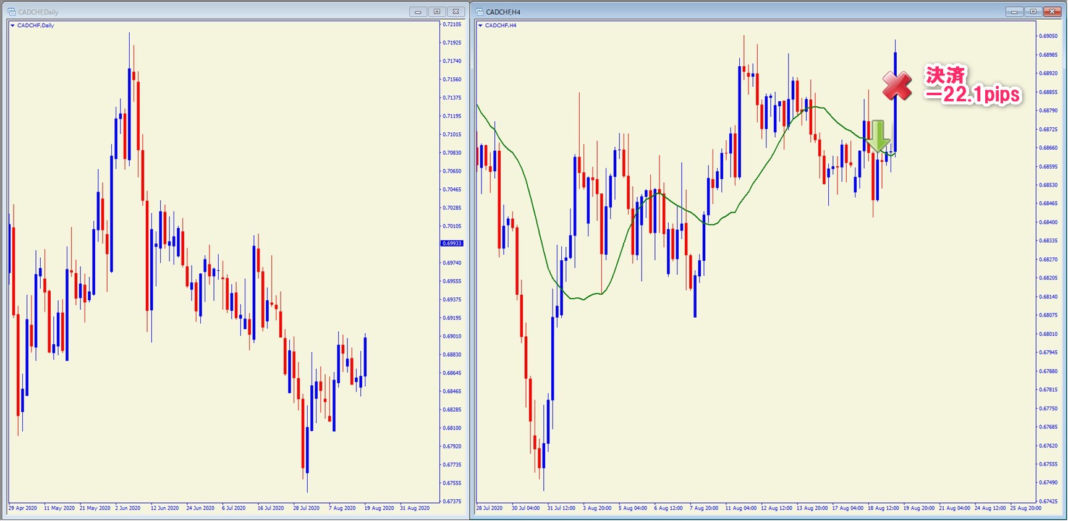Click price 0.67735 on the Daily scale
Viewport: 1068px width, 521px height.
click(452, 465)
